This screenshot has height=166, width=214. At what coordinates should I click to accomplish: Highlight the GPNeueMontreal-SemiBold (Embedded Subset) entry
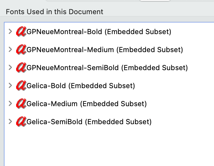pyautogui.click(x=107, y=68)
